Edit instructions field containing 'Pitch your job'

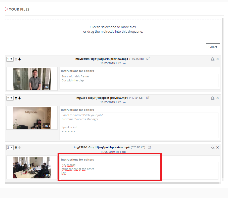(x=140, y=125)
